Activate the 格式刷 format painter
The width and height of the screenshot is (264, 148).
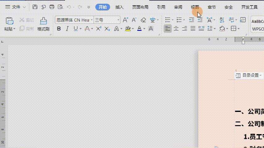point(43,24)
